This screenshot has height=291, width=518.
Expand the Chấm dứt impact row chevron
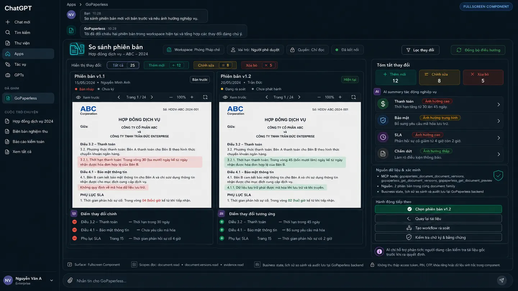[499, 154]
